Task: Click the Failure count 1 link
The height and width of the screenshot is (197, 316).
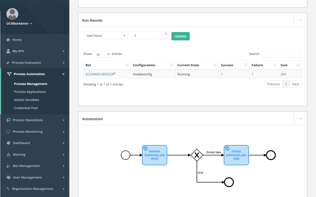Action: coord(252,74)
